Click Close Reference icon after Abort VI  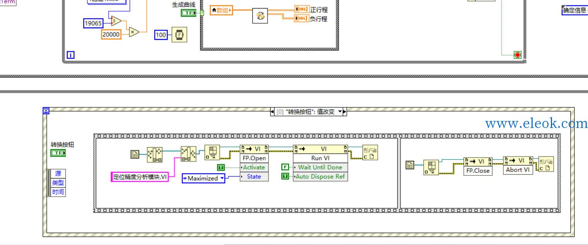pos(546,164)
